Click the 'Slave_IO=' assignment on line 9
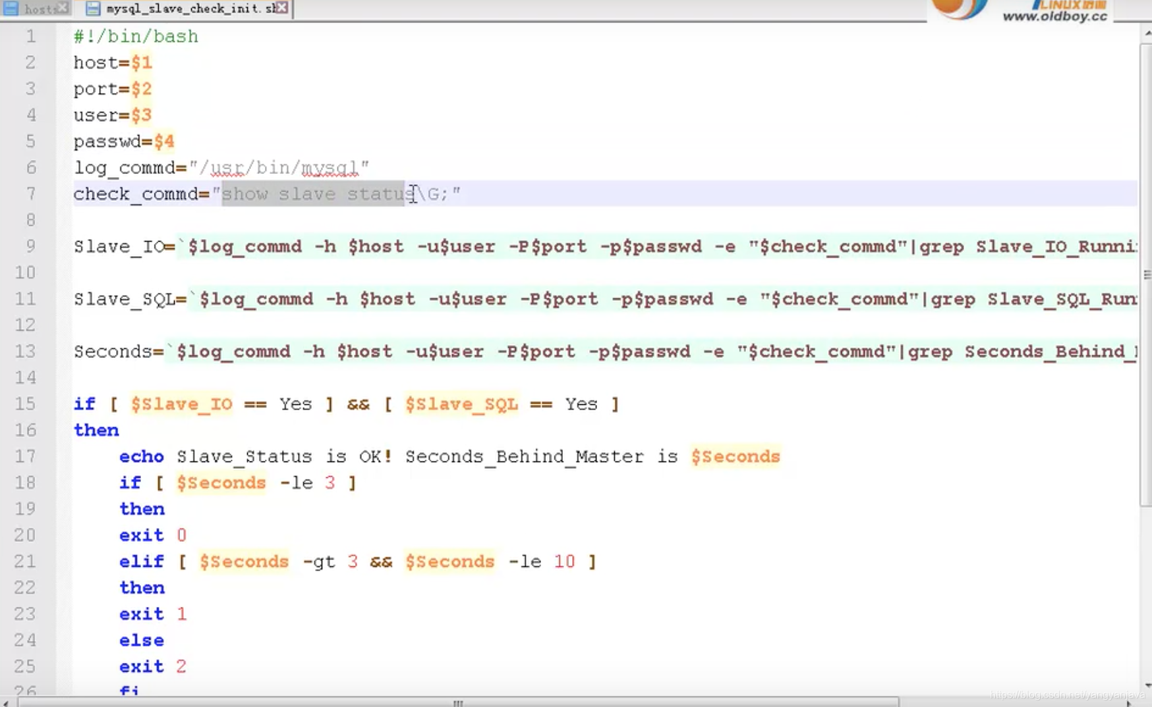Screen dimensions: 1152x707 (125, 247)
